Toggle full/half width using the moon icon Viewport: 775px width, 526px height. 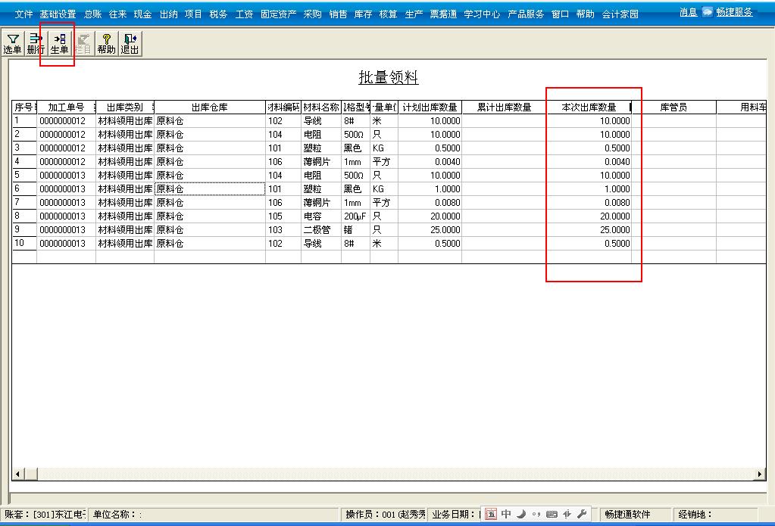pyautogui.click(x=520, y=514)
